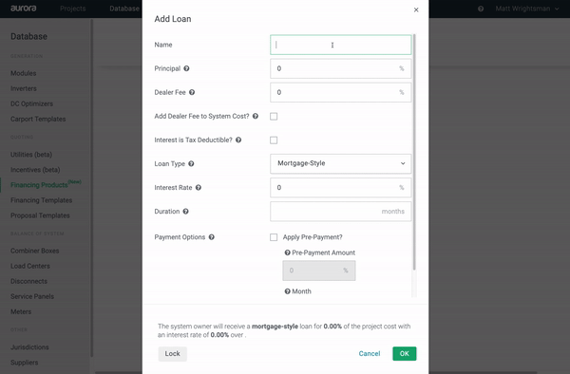Expand the Matt Wrightsman user menu
Image resolution: width=570 pixels, height=374 pixels.
[526, 9]
